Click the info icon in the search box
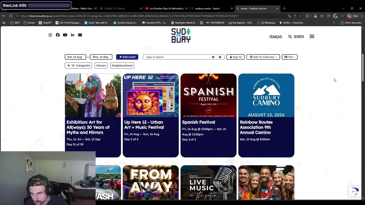This screenshot has height=205, width=365. 213,57
